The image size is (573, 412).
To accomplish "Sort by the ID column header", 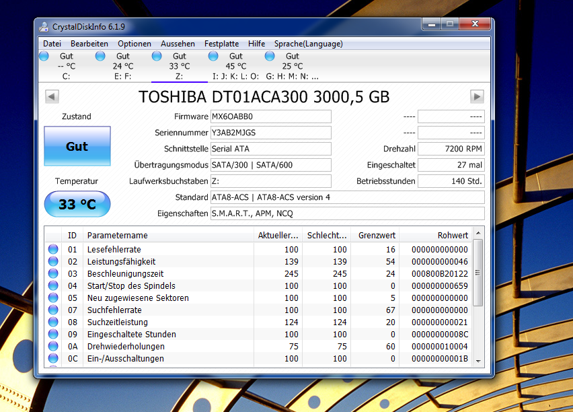I will 72,235.
